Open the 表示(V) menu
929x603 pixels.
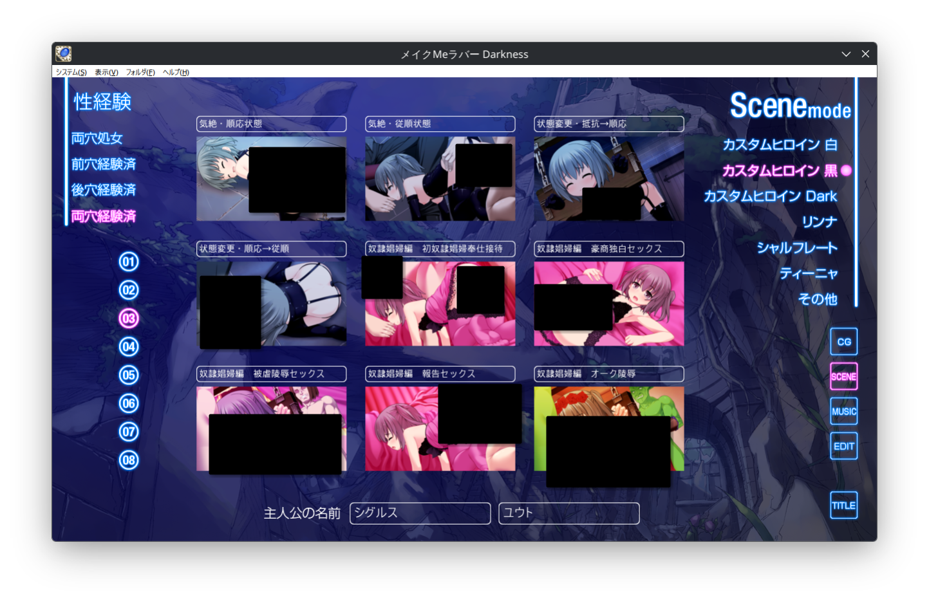pos(106,72)
